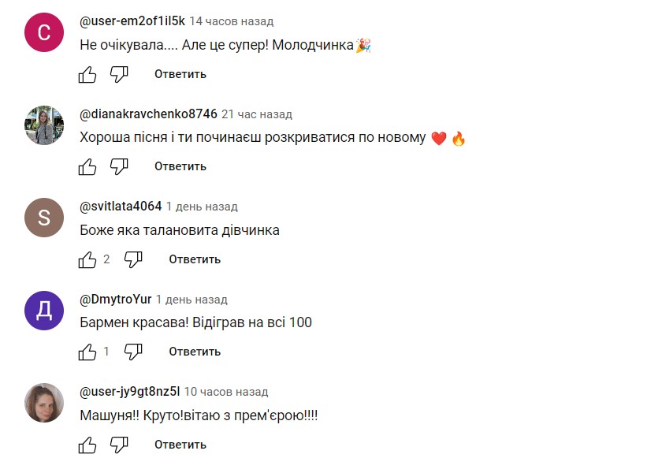The width and height of the screenshot is (647, 473).
Task: Like the comment by @dianakravchenko8746
Action: coord(87,166)
